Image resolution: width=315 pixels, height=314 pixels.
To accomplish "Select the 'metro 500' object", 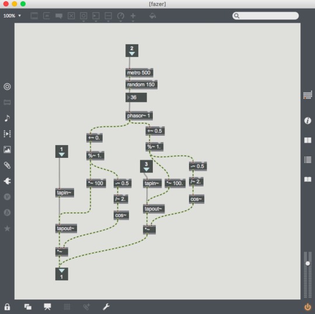I will click(139, 73).
